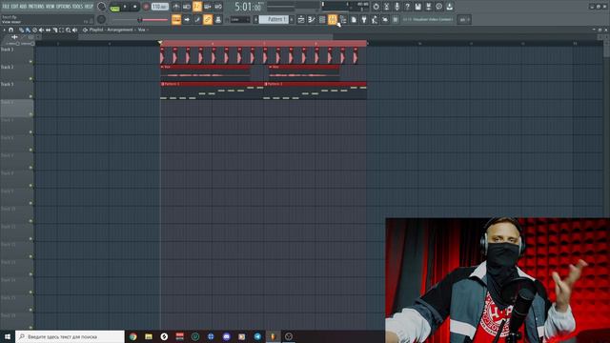This screenshot has height=343, width=610.
Task: Toggle the metronome icon
Action: [x=176, y=7]
